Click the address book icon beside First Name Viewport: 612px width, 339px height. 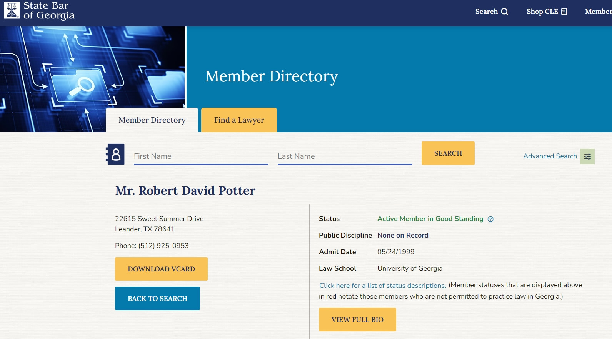pos(115,154)
